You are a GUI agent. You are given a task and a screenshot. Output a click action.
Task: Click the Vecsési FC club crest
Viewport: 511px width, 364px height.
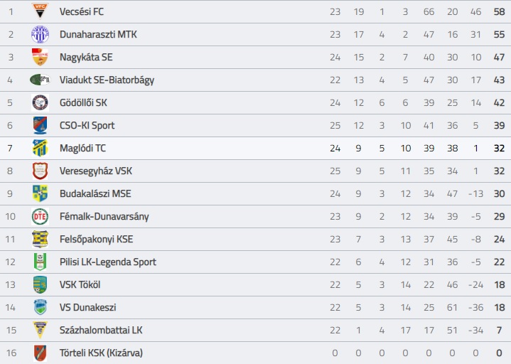point(40,11)
